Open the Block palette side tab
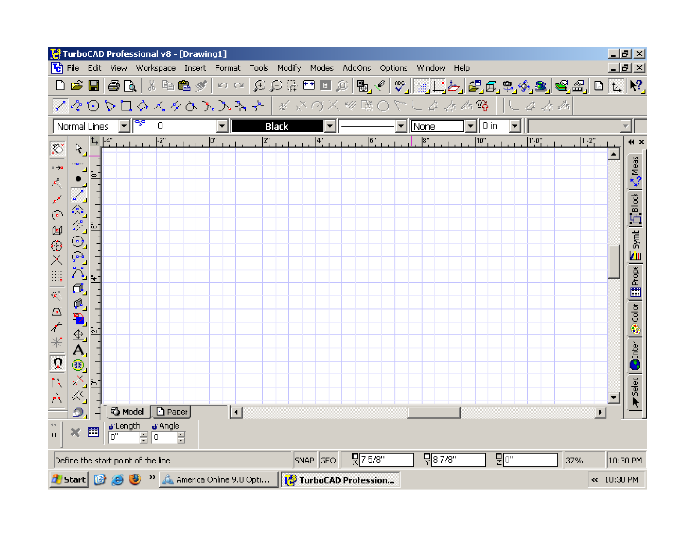Screen dimensions: 695x536 (x=635, y=209)
